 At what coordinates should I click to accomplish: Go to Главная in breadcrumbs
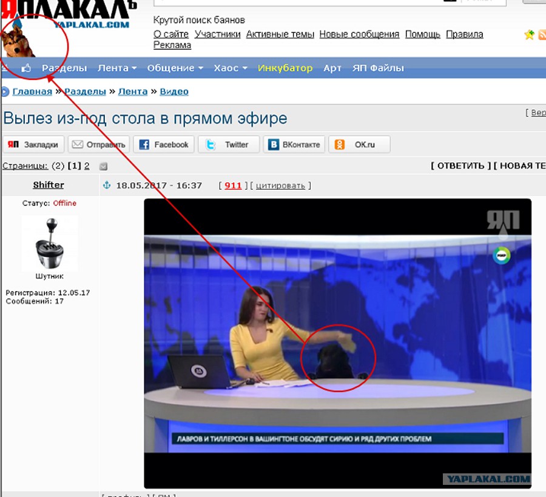click(x=32, y=92)
